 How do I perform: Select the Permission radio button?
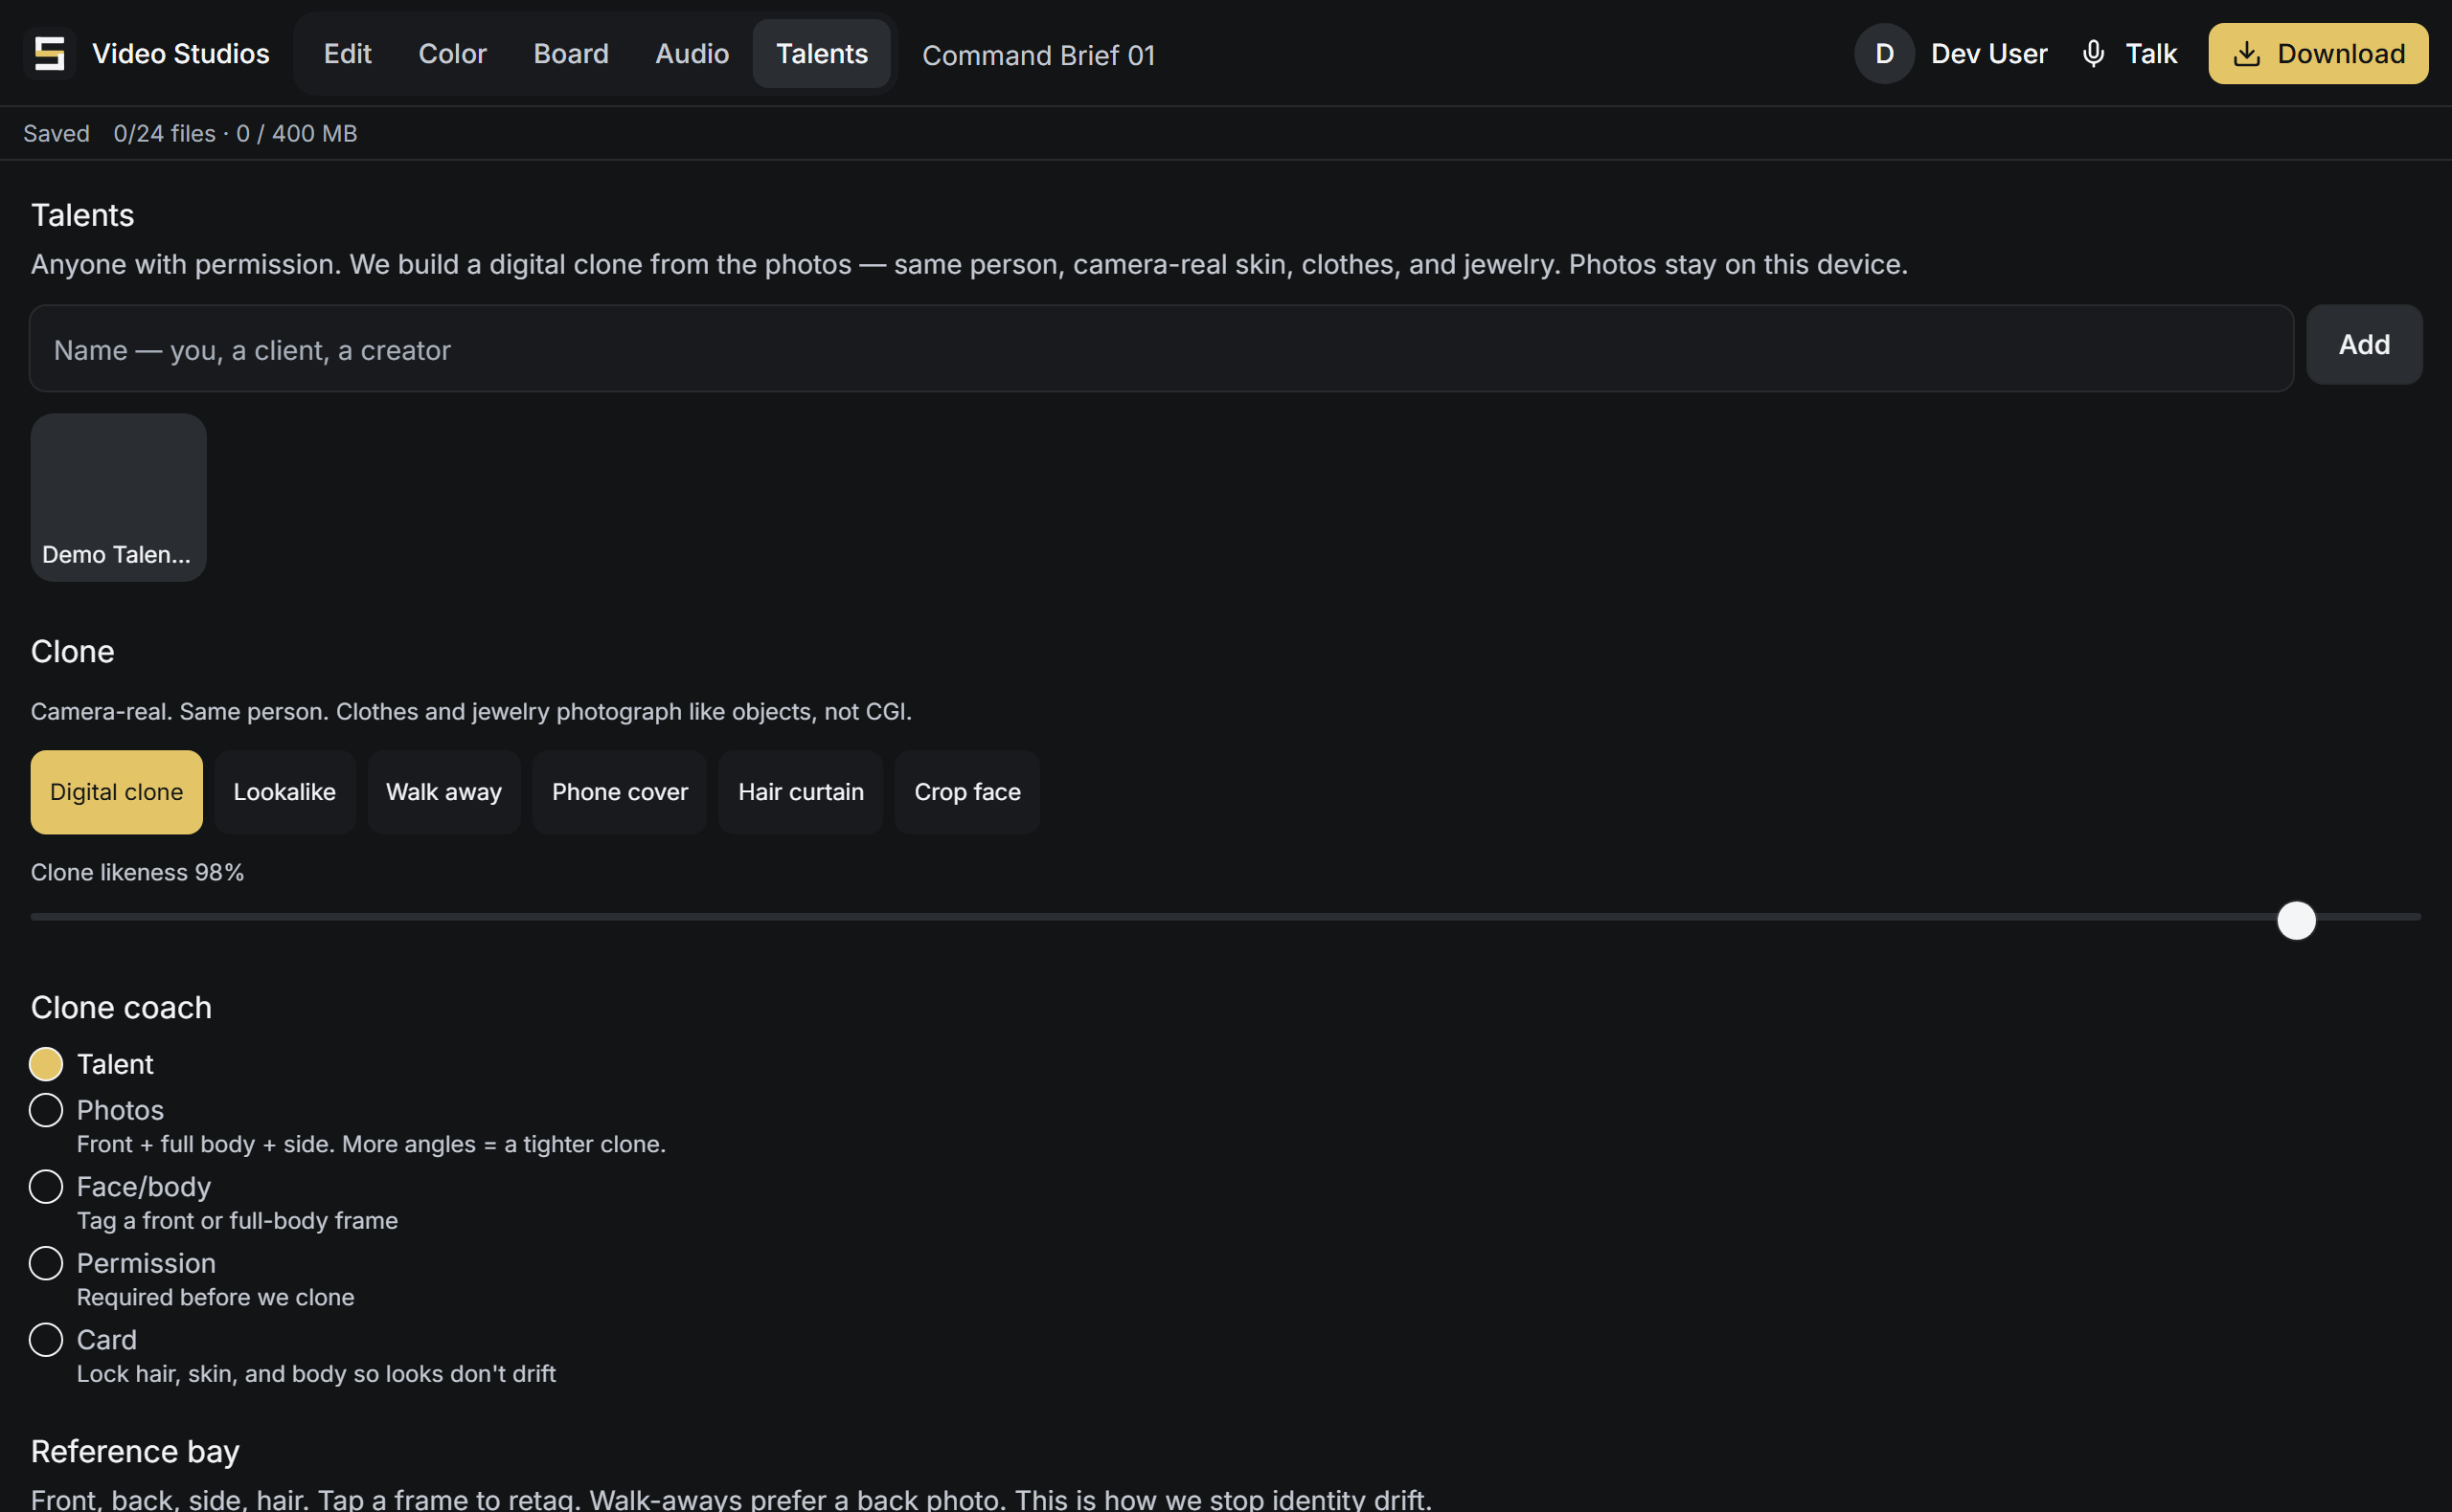(x=46, y=1263)
